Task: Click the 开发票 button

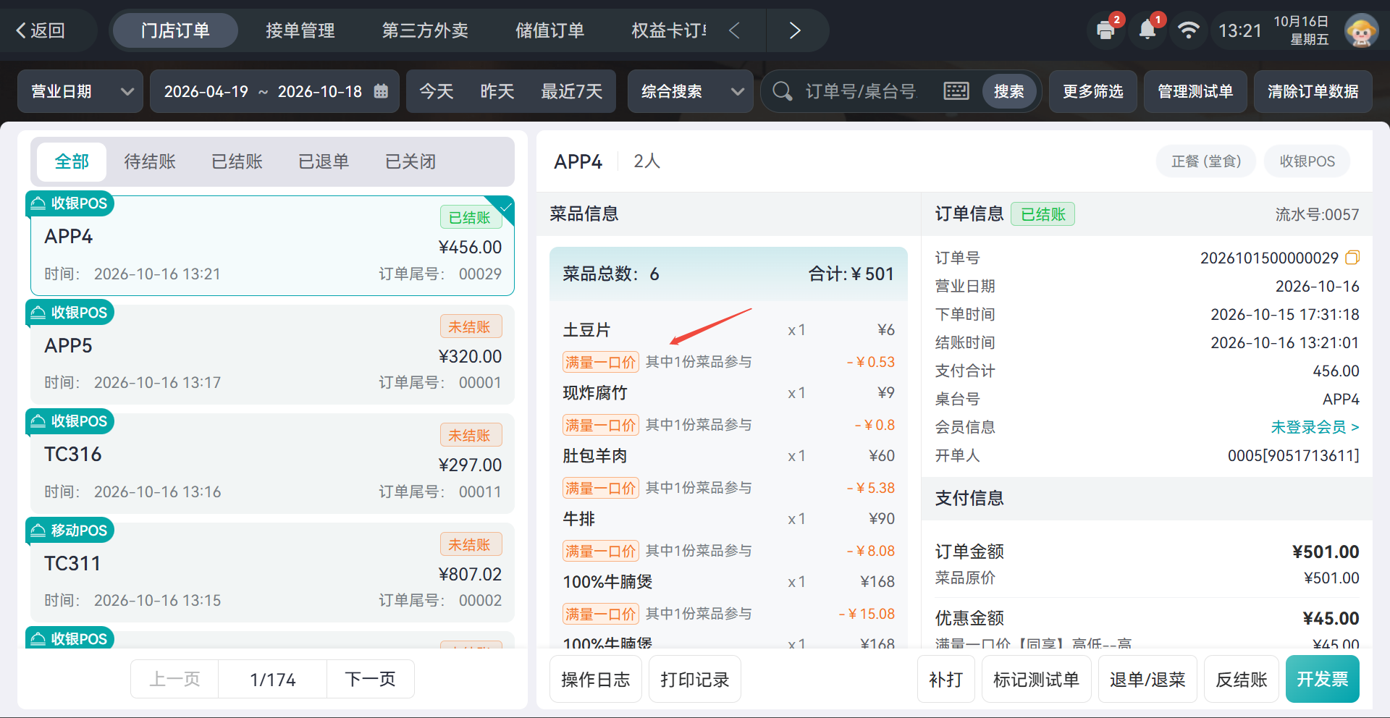Action: coord(1323,679)
